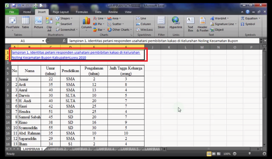Select the LAMPIRAN 1 sheet tab
Screen dimensions: 272x159
(33, 149)
